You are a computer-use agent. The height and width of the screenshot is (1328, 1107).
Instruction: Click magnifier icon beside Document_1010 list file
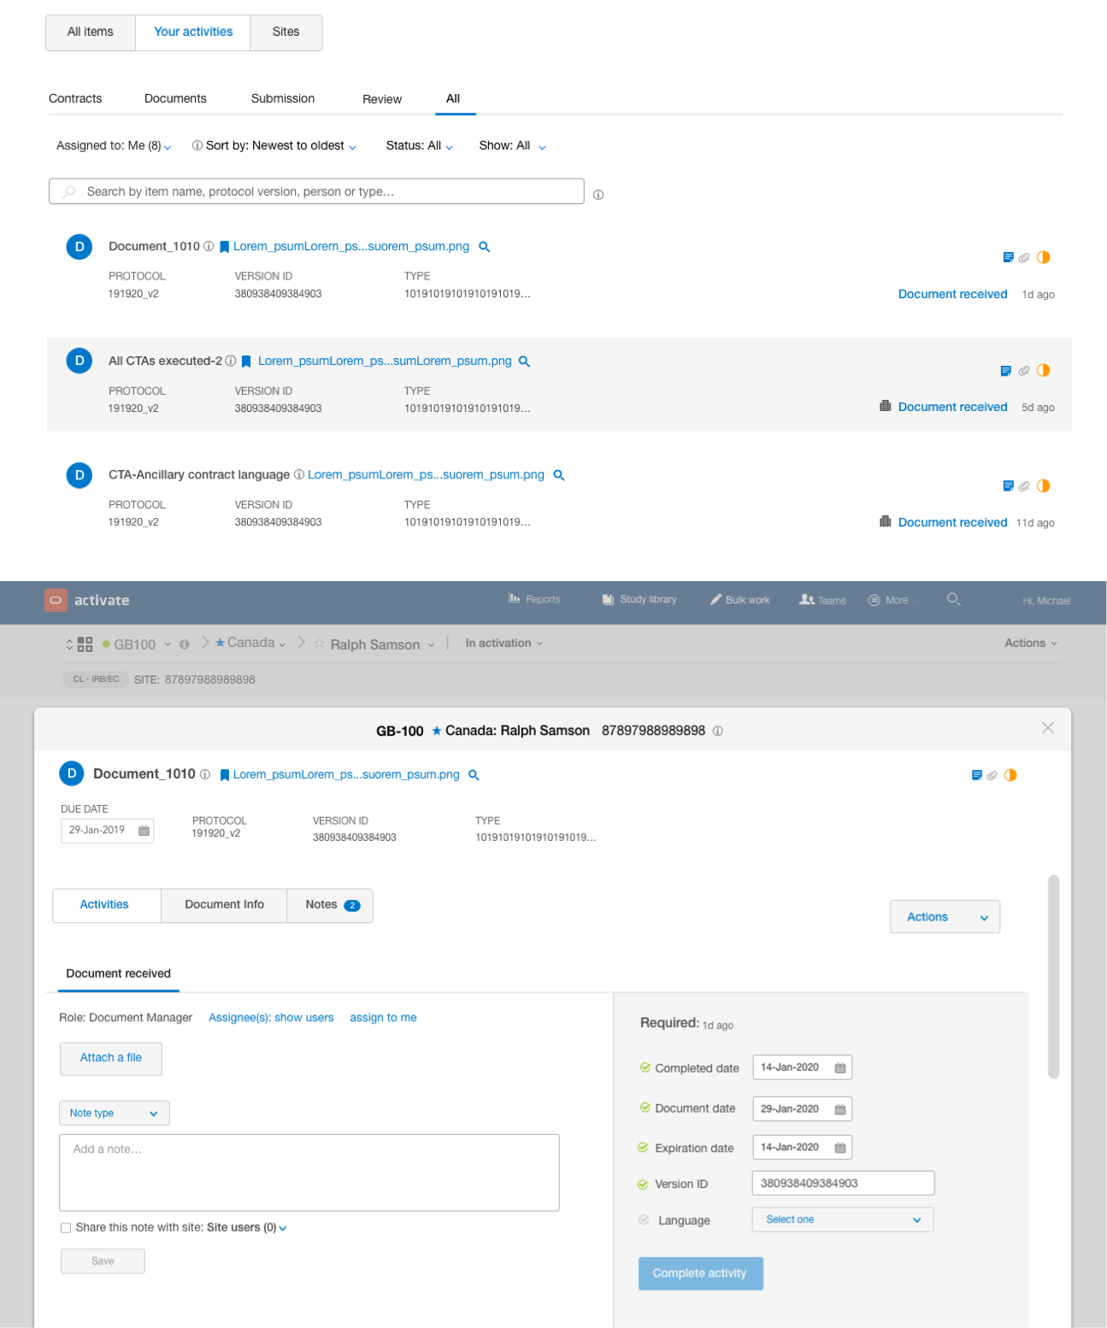[484, 247]
